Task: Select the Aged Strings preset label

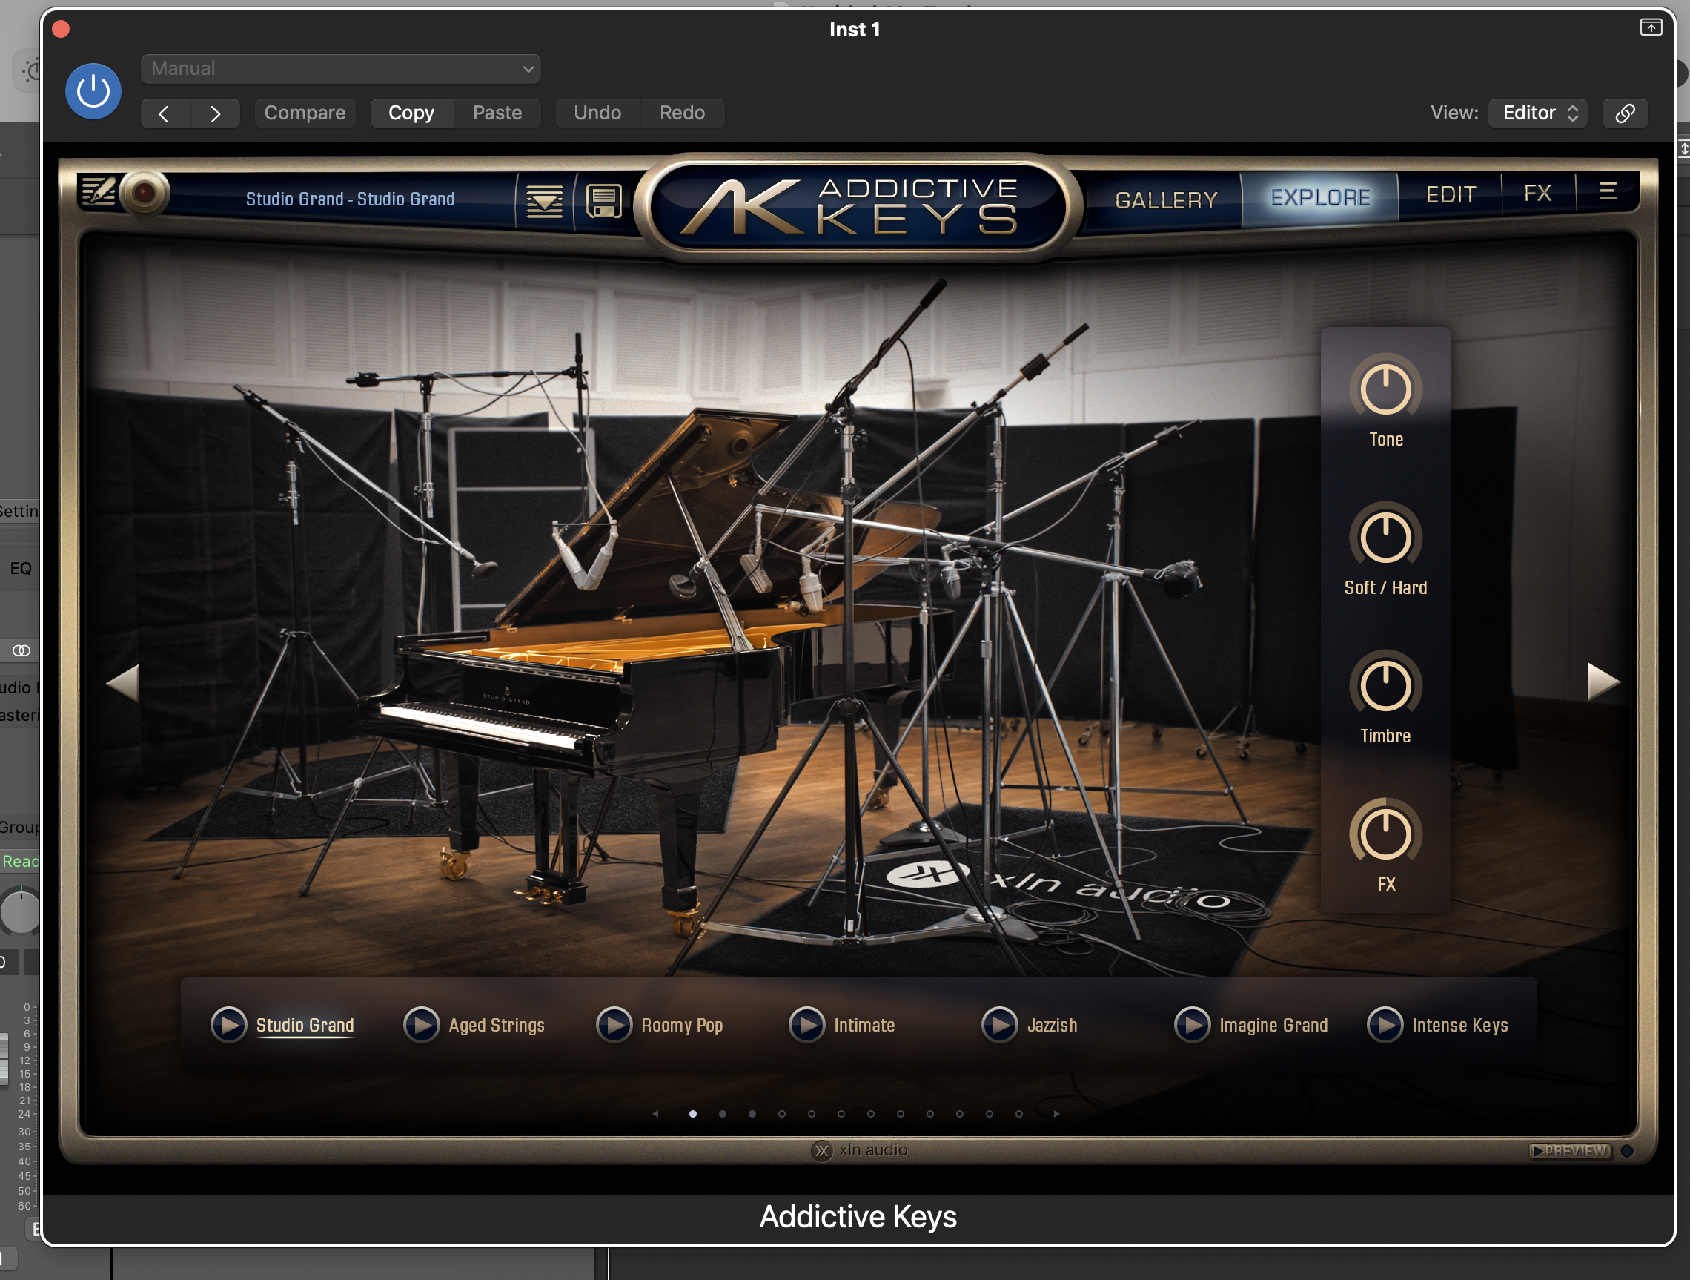Action: (497, 1026)
